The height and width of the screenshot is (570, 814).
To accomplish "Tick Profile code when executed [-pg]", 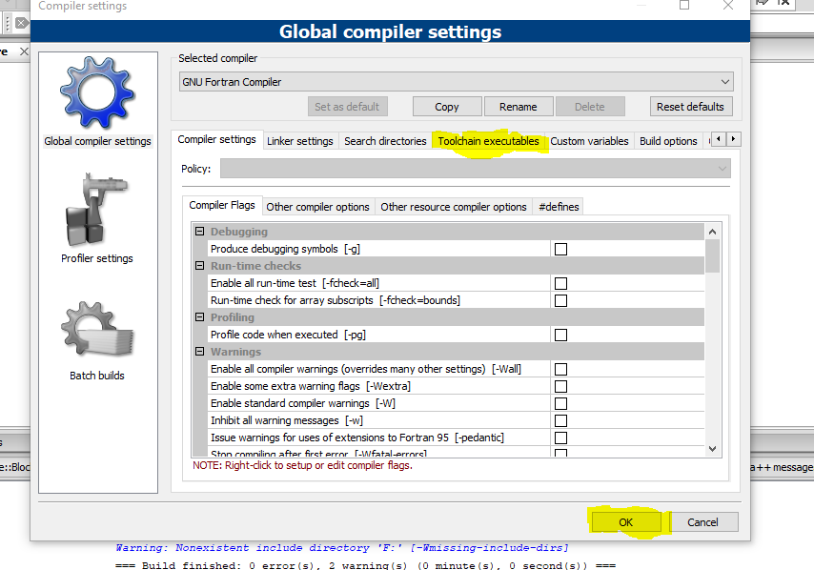I will click(x=560, y=335).
